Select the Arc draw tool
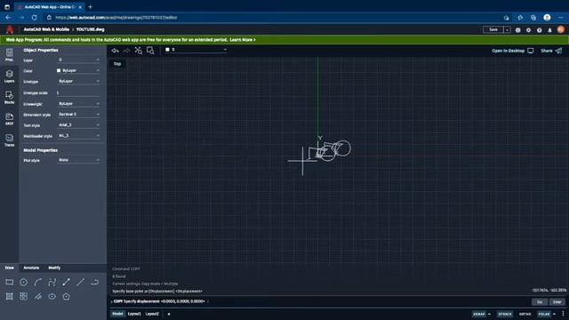 click(x=37, y=282)
